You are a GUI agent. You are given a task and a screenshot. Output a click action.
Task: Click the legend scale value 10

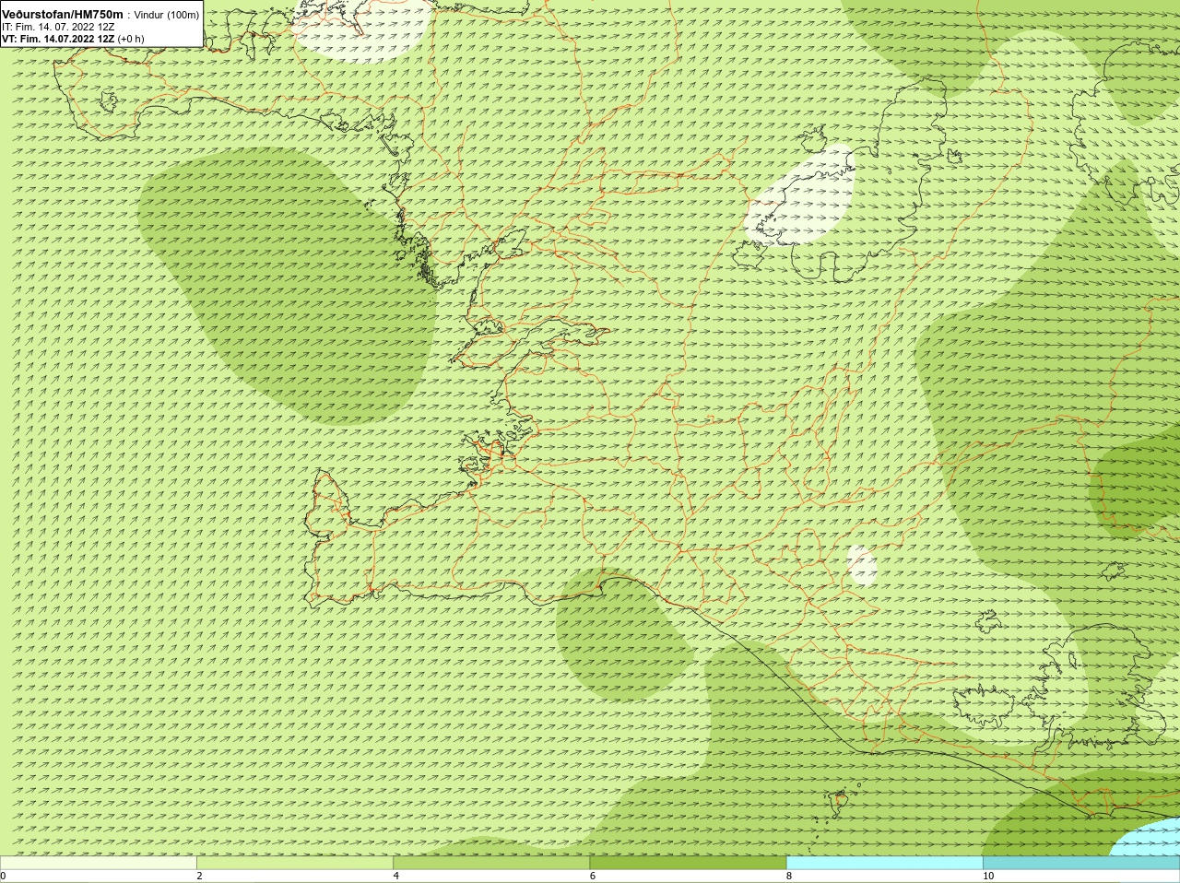click(988, 877)
